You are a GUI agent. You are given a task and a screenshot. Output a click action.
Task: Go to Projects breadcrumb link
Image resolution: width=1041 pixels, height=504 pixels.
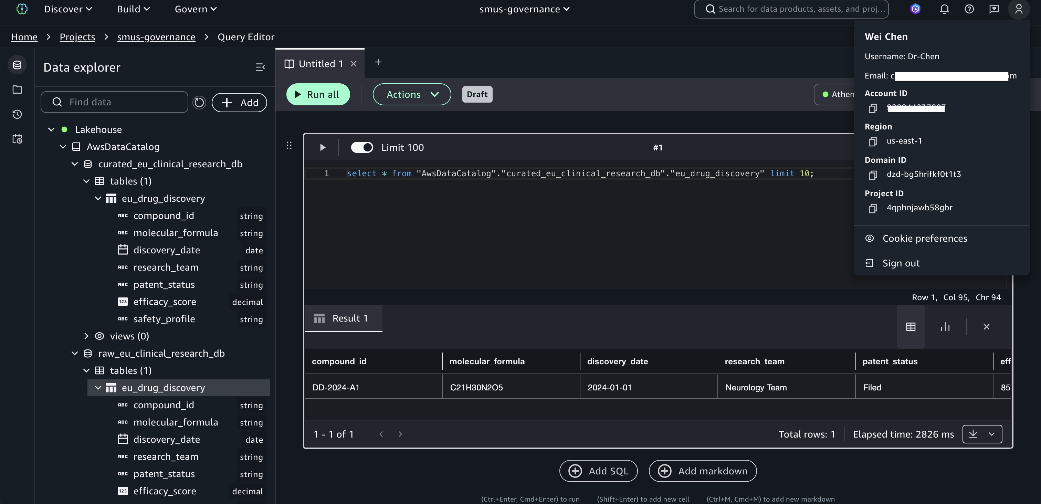(77, 37)
